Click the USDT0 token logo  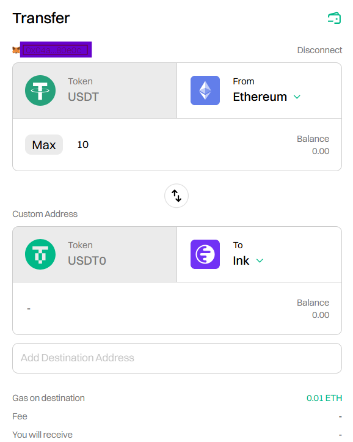[x=40, y=254]
